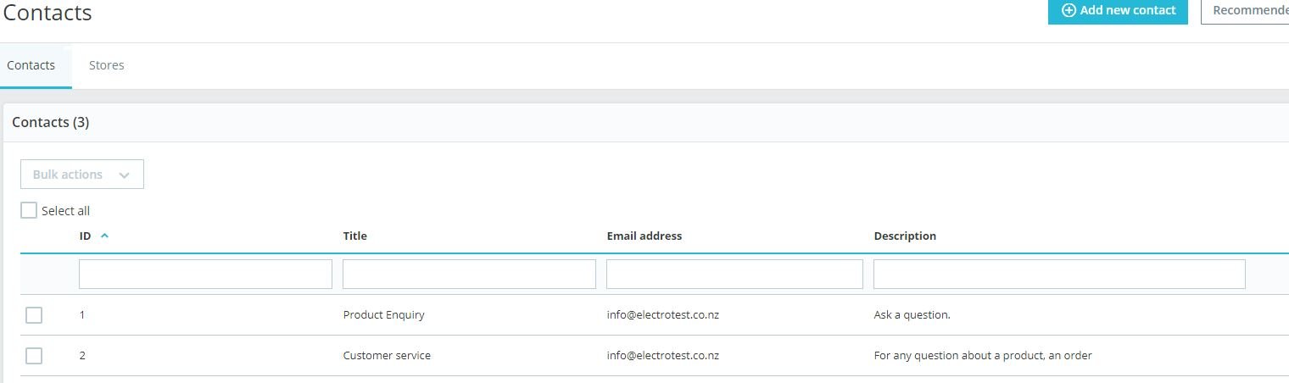1289x383 pixels.
Task: Click the Description filter input
Action: pos(1059,275)
